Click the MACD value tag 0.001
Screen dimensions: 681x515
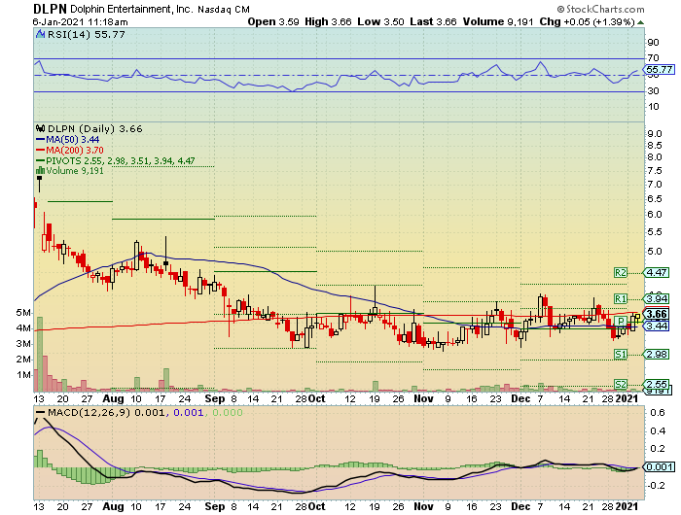pyautogui.click(x=660, y=466)
